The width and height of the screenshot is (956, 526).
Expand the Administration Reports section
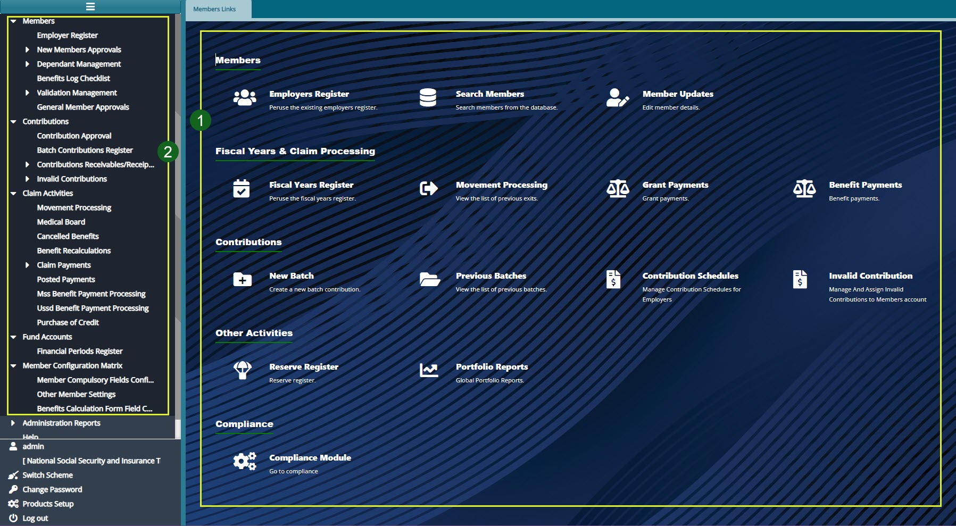[13, 423]
